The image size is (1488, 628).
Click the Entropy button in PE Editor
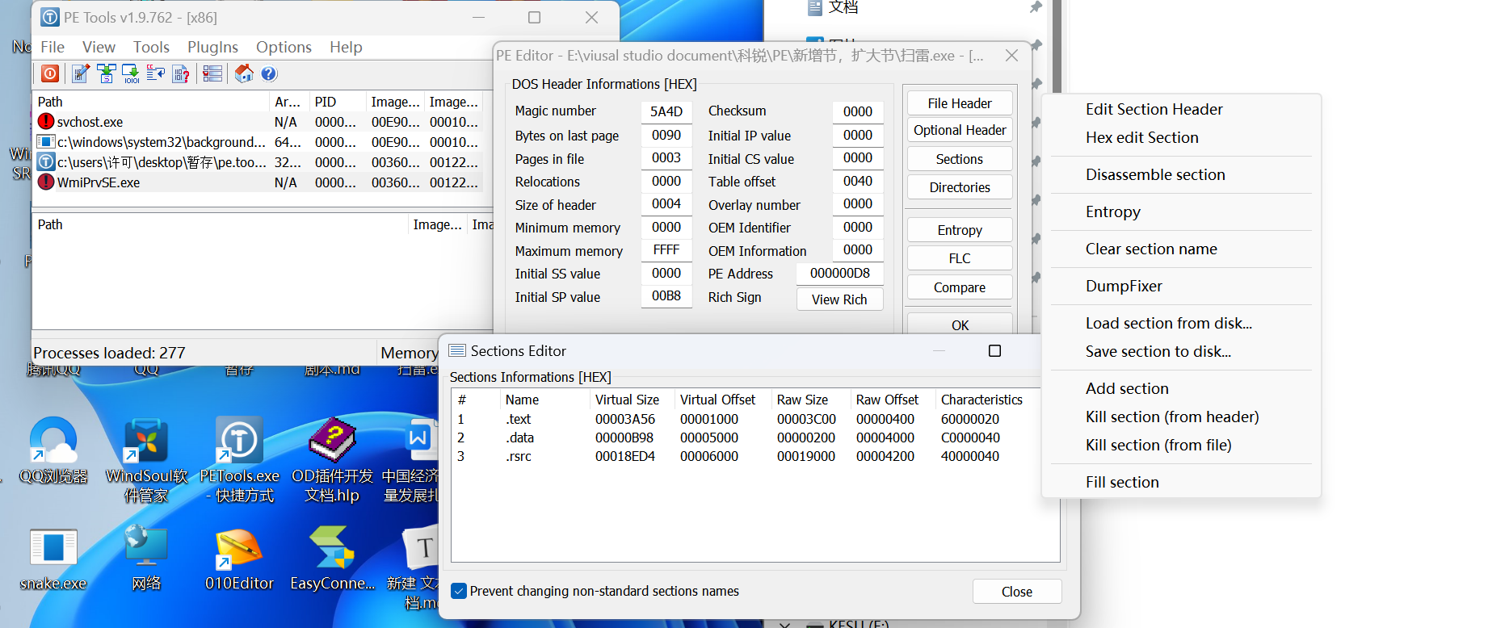pyautogui.click(x=960, y=230)
